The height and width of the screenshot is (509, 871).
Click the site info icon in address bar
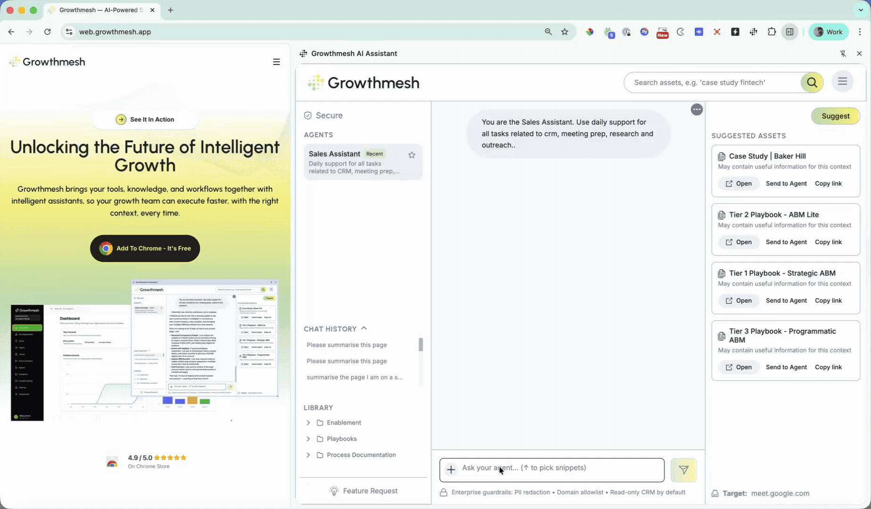pos(69,32)
